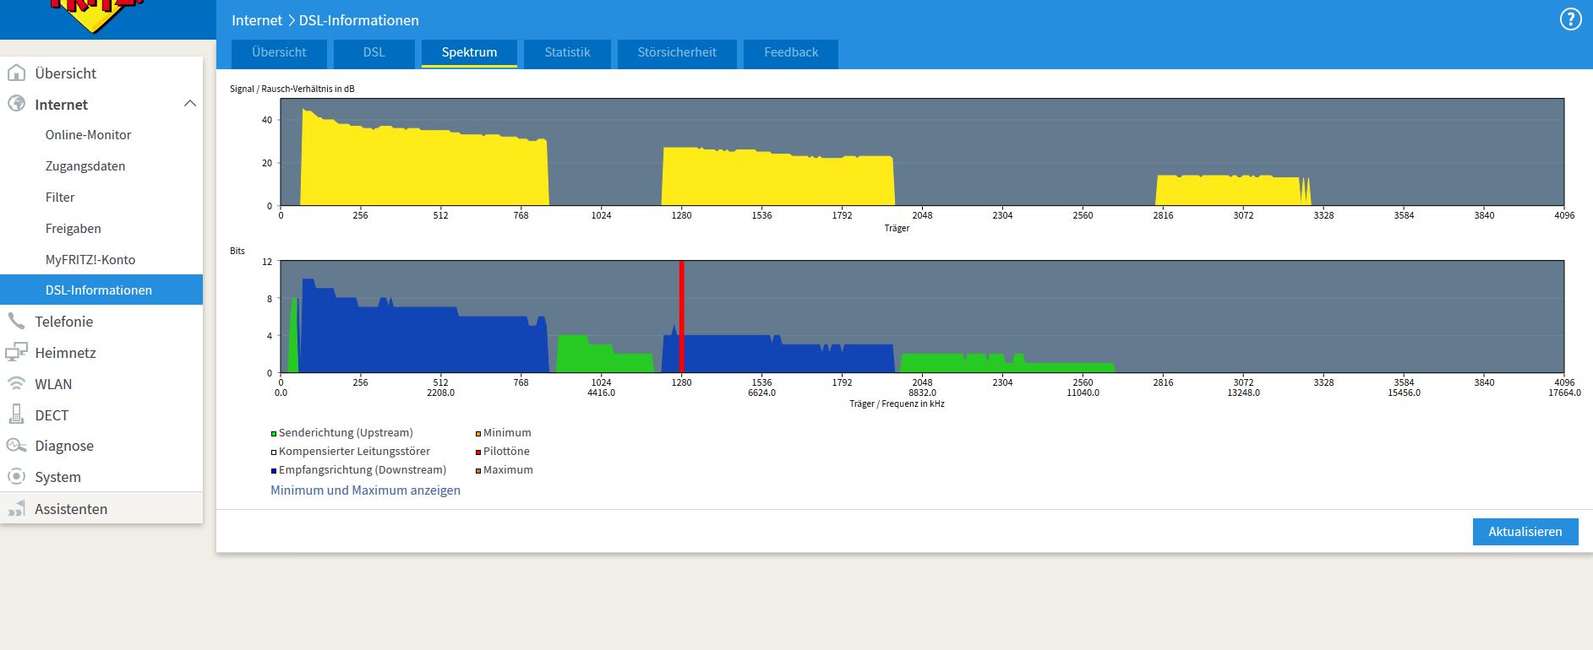Open MyFRITZ!-Konto menu entry

pos(90,260)
